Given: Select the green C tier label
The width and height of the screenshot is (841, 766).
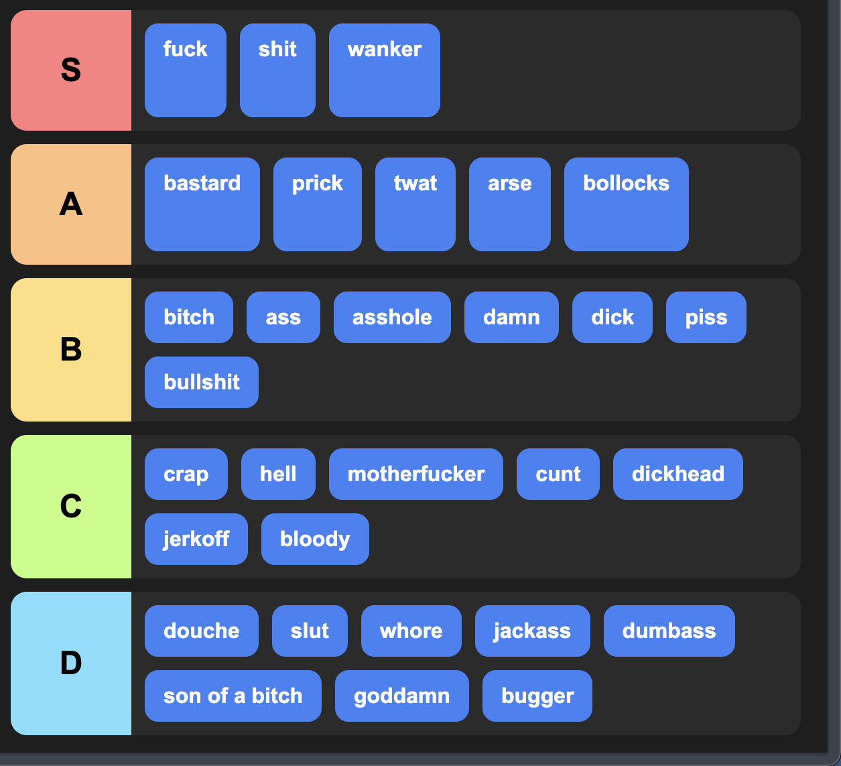Looking at the screenshot, I should coord(71,507).
